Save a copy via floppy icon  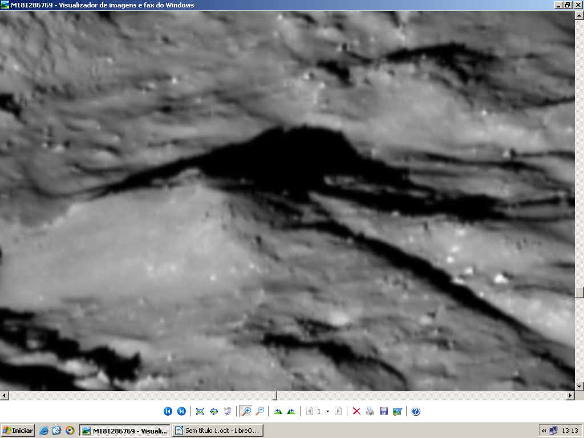384,411
